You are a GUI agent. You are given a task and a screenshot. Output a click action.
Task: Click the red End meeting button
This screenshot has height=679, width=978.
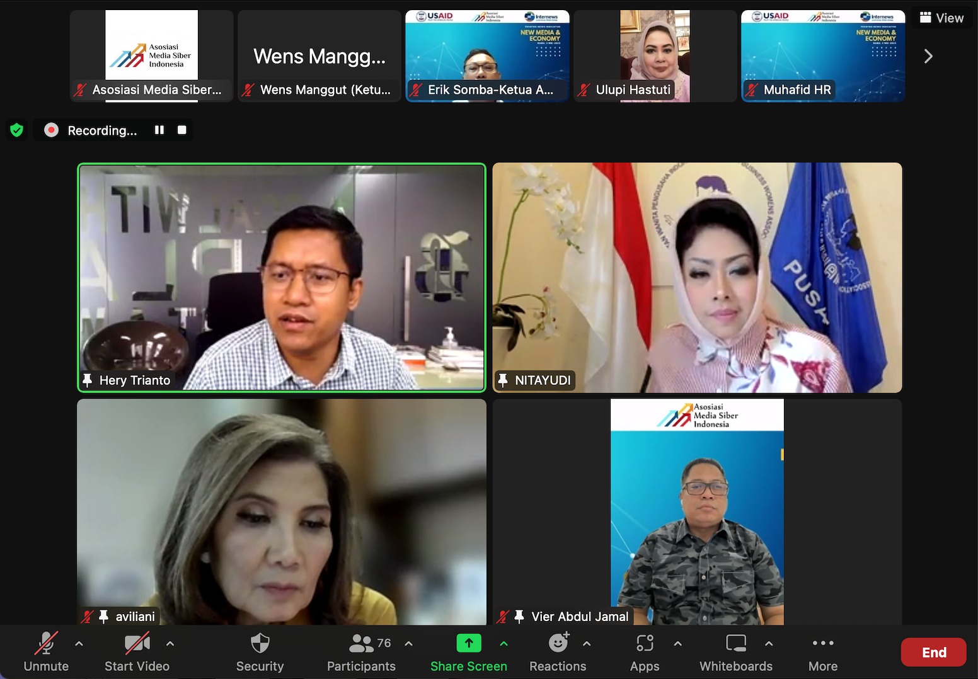pos(933,653)
